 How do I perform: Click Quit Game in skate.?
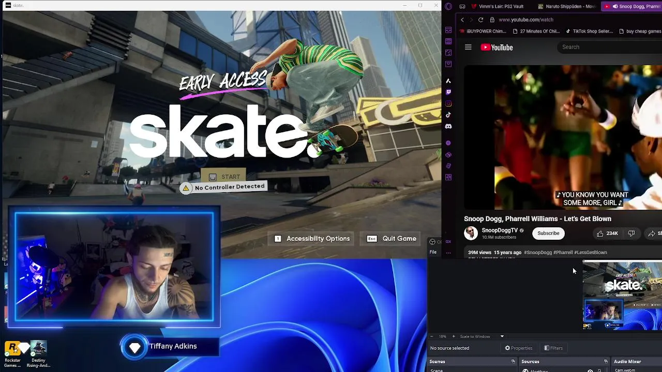392,239
